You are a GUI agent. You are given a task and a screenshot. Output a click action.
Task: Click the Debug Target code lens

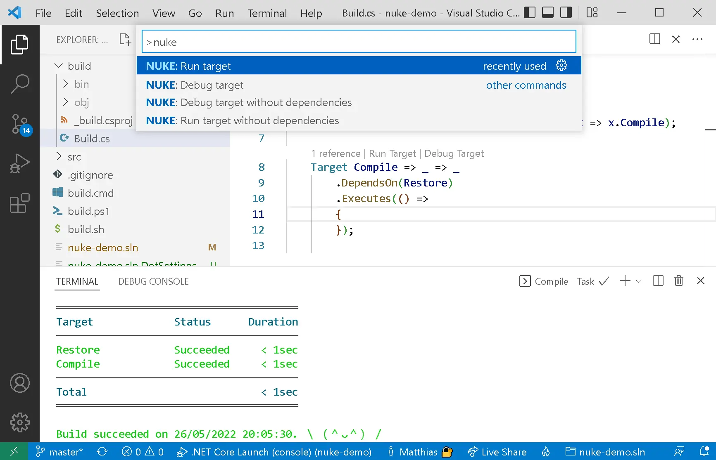click(x=454, y=153)
